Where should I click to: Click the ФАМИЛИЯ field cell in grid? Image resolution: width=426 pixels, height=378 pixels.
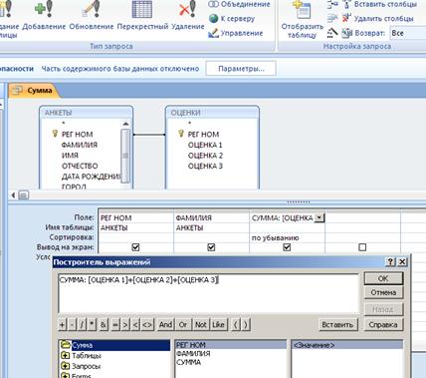[211, 217]
